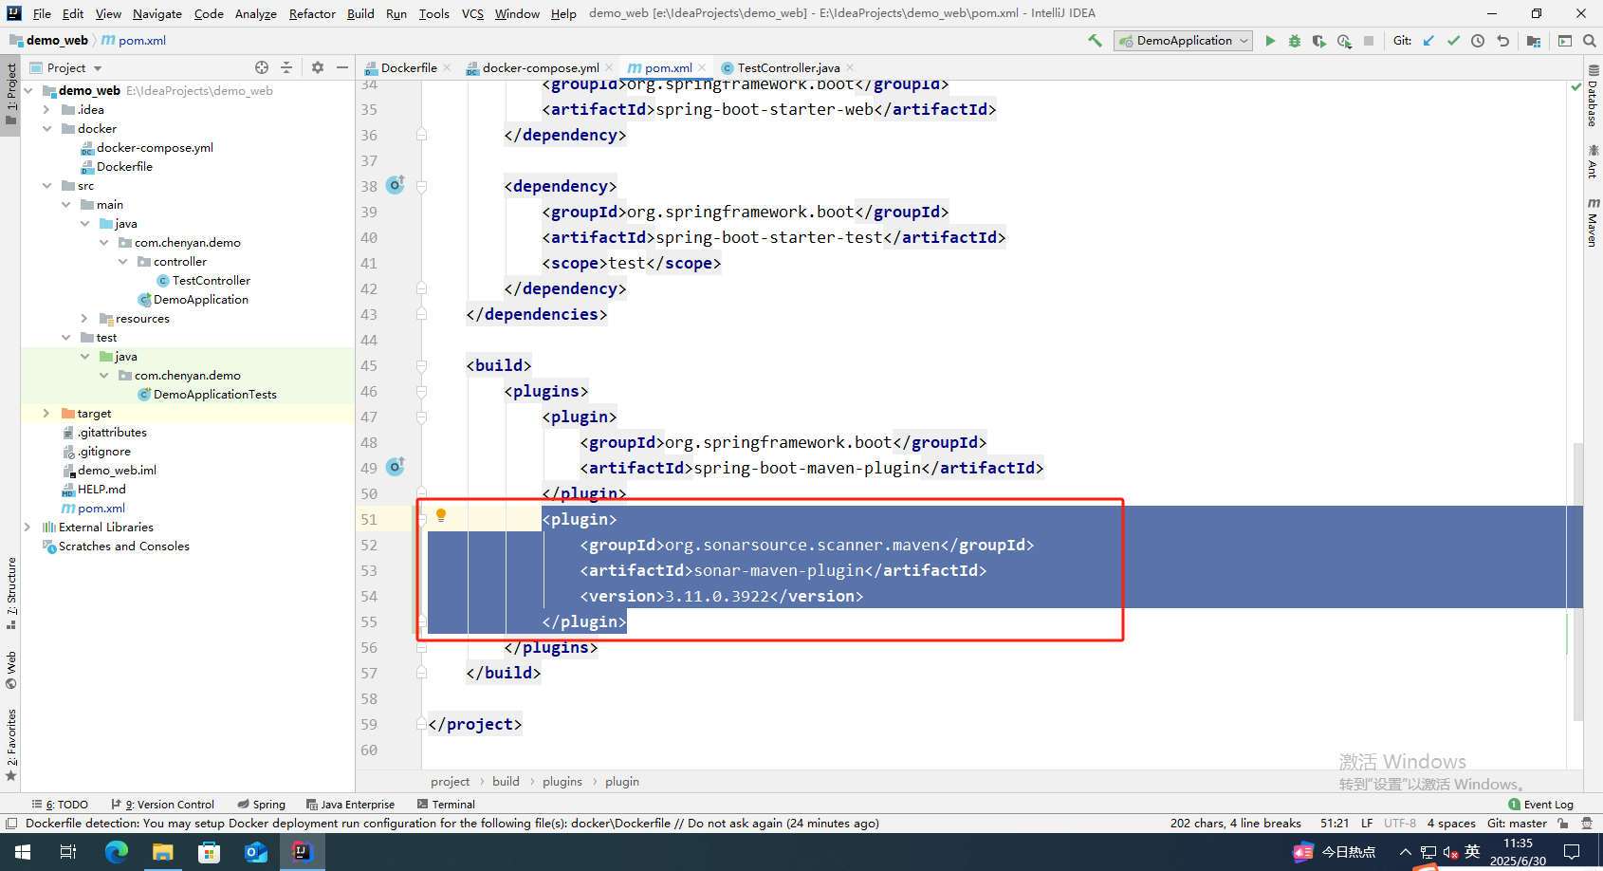This screenshot has height=871, width=1603.
Task: Open the File menu
Action: point(42,13)
